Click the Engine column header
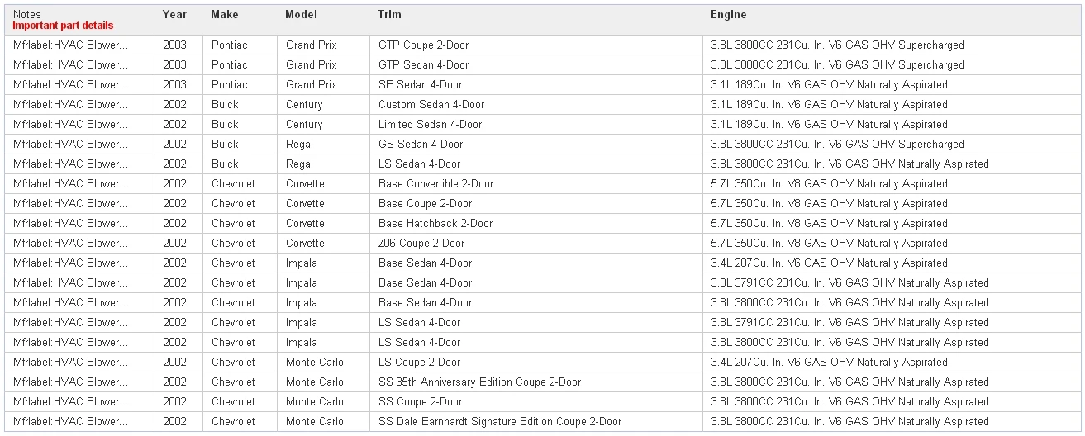 pyautogui.click(x=728, y=15)
